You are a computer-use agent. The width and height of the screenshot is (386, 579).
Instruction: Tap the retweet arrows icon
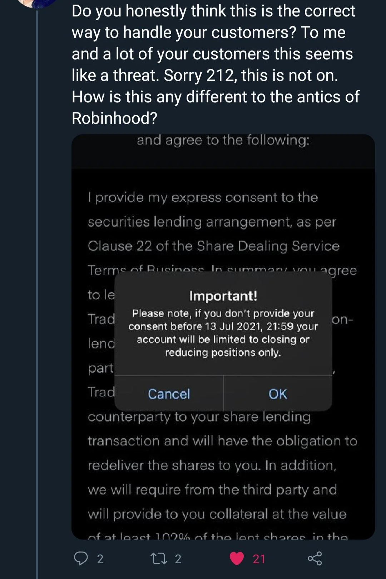coord(159,559)
